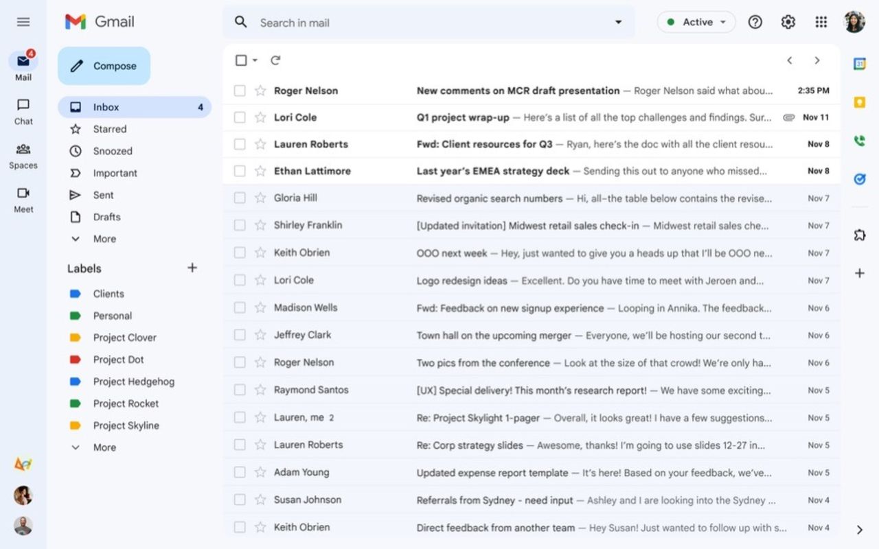Create a new label with the plus button
This screenshot has width=879, height=549.
pyautogui.click(x=192, y=268)
